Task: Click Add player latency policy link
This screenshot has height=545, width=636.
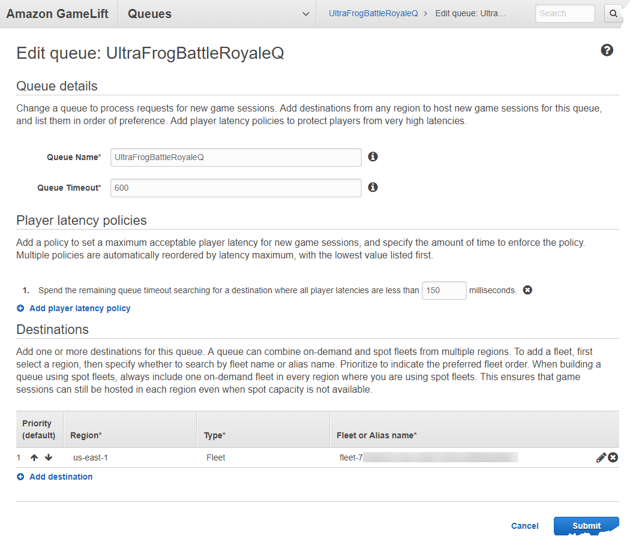Action: 80,308
